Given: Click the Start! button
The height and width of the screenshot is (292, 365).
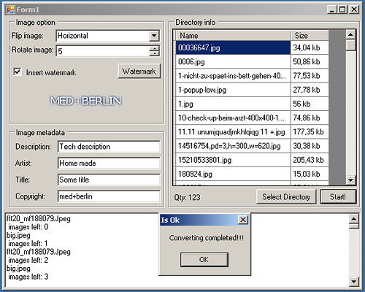Looking at the screenshot, I should click(x=338, y=196).
